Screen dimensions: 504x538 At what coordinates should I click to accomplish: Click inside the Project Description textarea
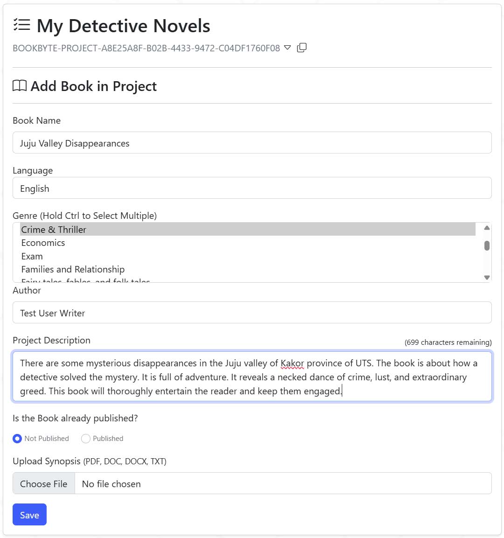click(252, 377)
